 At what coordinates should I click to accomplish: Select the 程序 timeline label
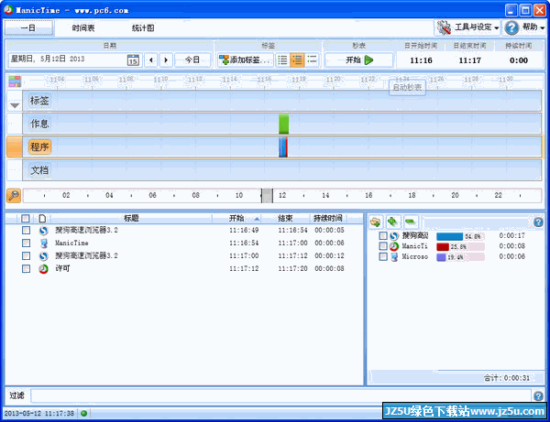(x=39, y=146)
